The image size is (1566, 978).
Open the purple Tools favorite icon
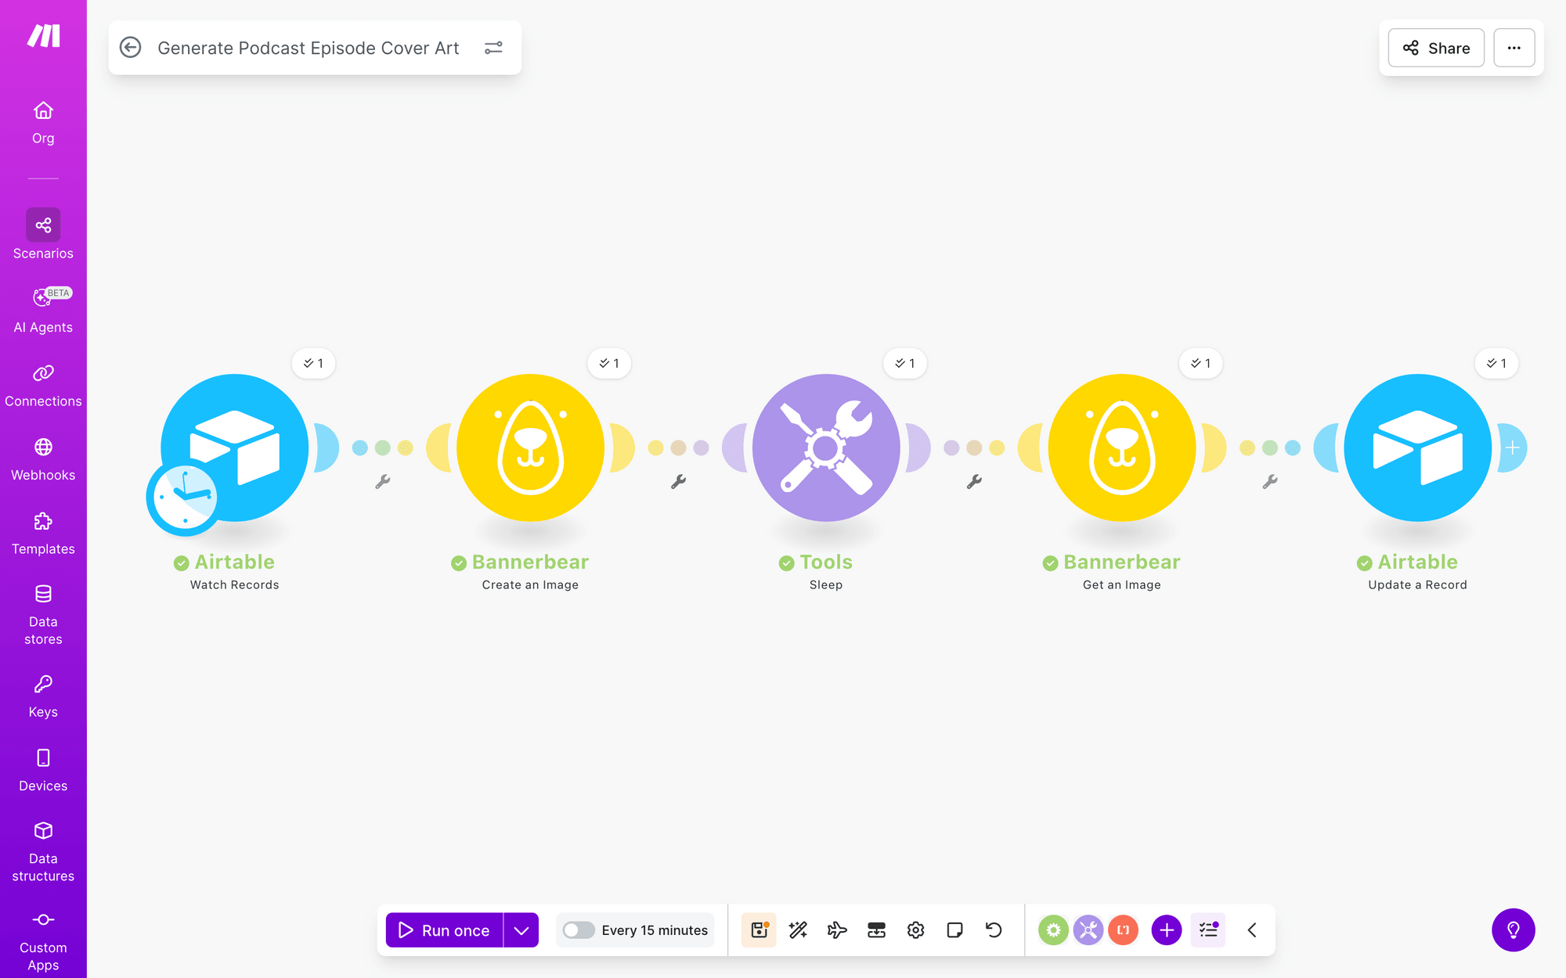coord(1088,929)
